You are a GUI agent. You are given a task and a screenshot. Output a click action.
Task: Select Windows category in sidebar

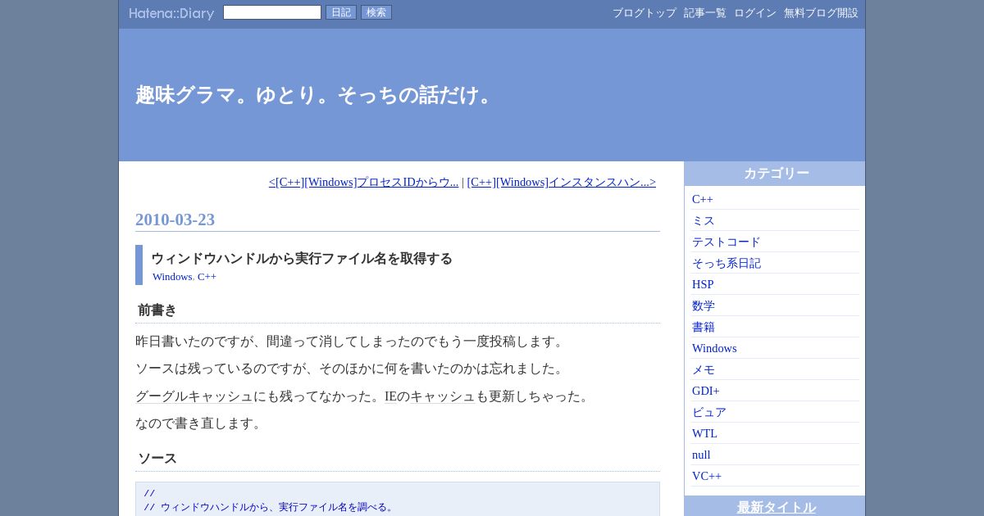pyautogui.click(x=714, y=348)
